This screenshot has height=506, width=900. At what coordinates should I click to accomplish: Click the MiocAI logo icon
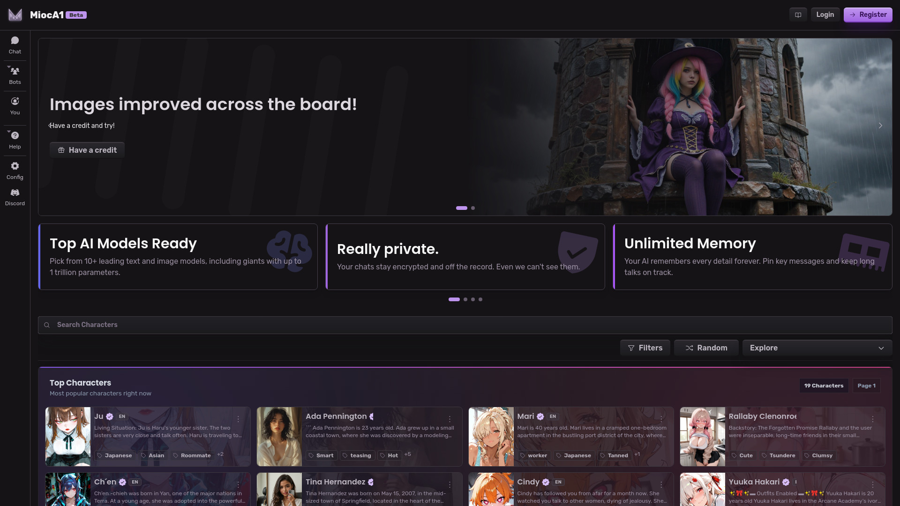tap(15, 15)
